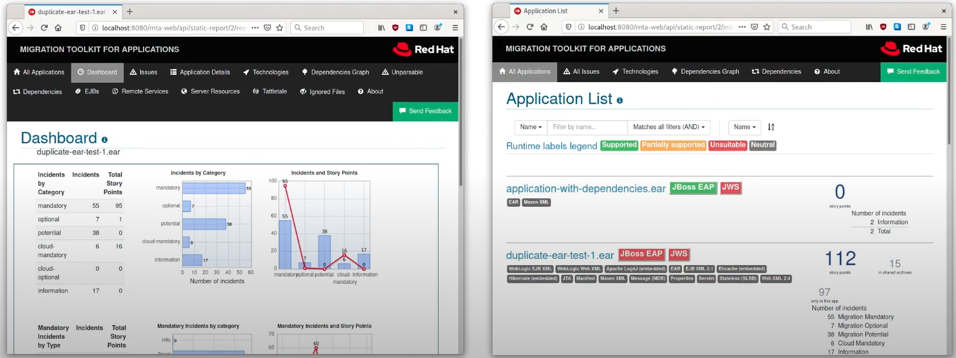Screen dimensions: 956x358
Task: Click Runtime labels legend link
Action: (551, 146)
